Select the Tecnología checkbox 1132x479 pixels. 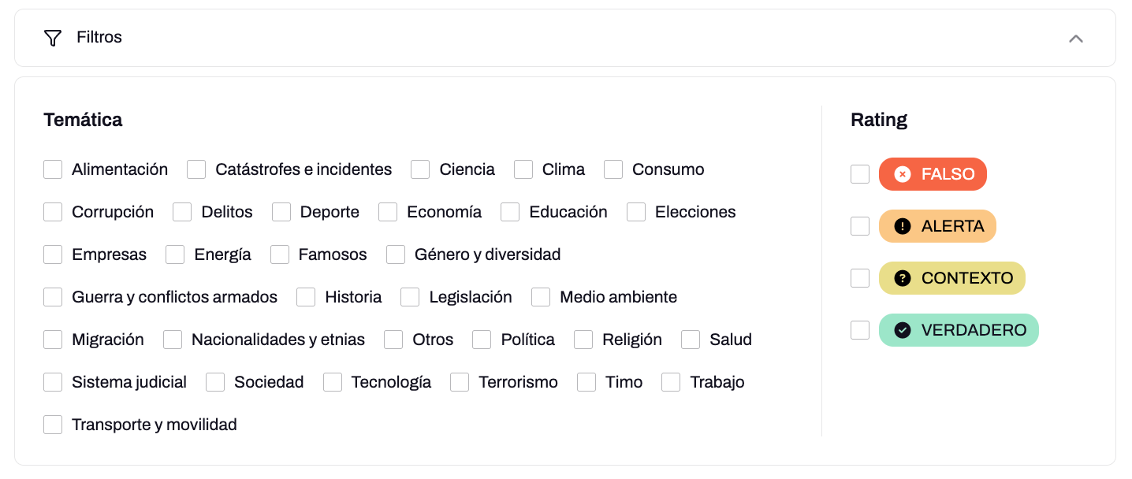333,382
